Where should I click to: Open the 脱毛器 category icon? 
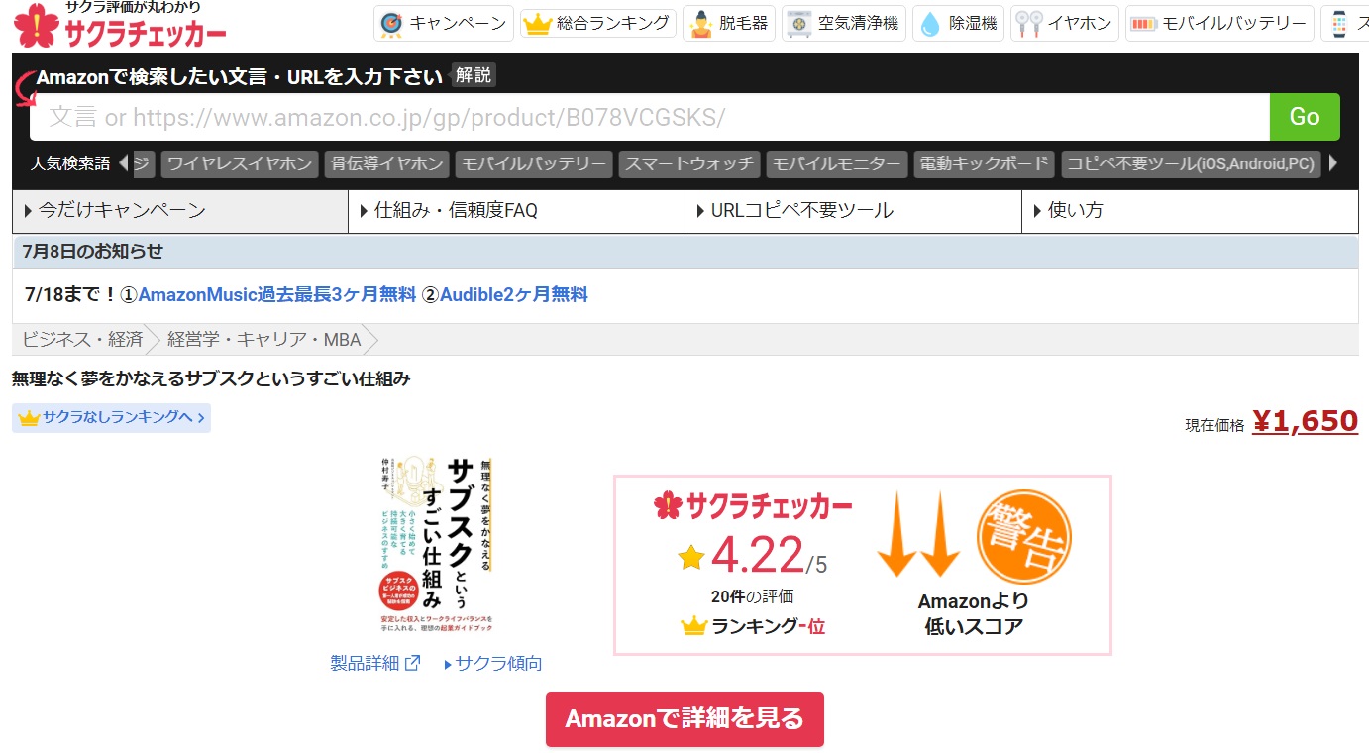[x=701, y=23]
